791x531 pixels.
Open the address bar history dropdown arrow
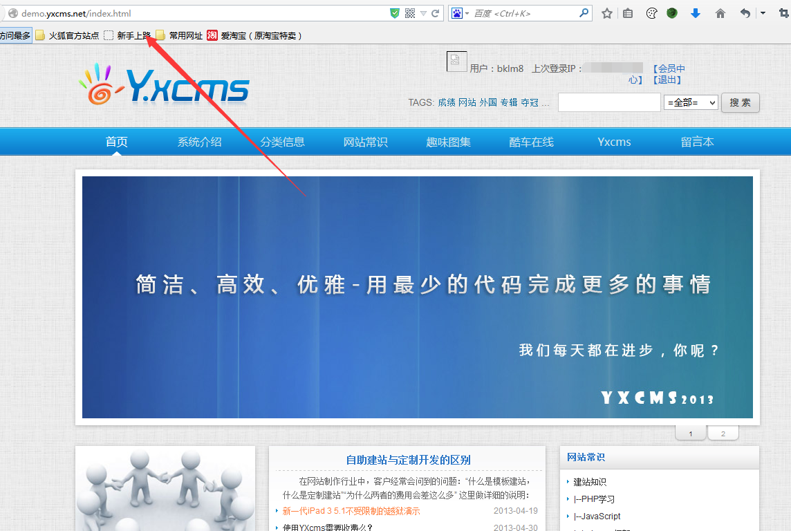(423, 14)
